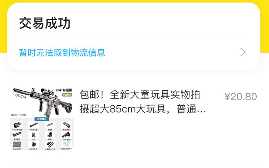This screenshot has height=168, width=269.
Task: Select the long silencer tube accessory icon
Action: [33, 125]
